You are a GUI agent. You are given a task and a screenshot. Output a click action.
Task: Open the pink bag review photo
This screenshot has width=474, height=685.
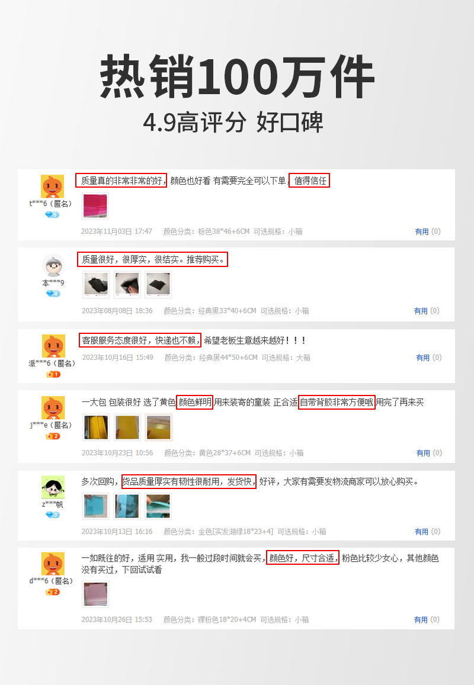pyautogui.click(x=95, y=206)
